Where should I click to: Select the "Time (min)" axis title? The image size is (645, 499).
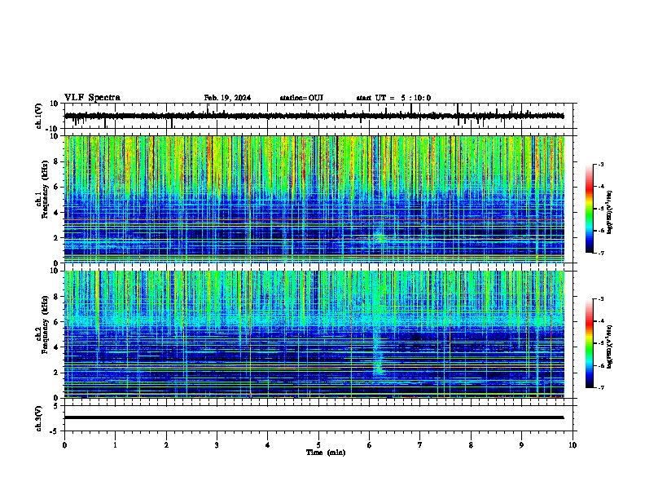pos(326,453)
